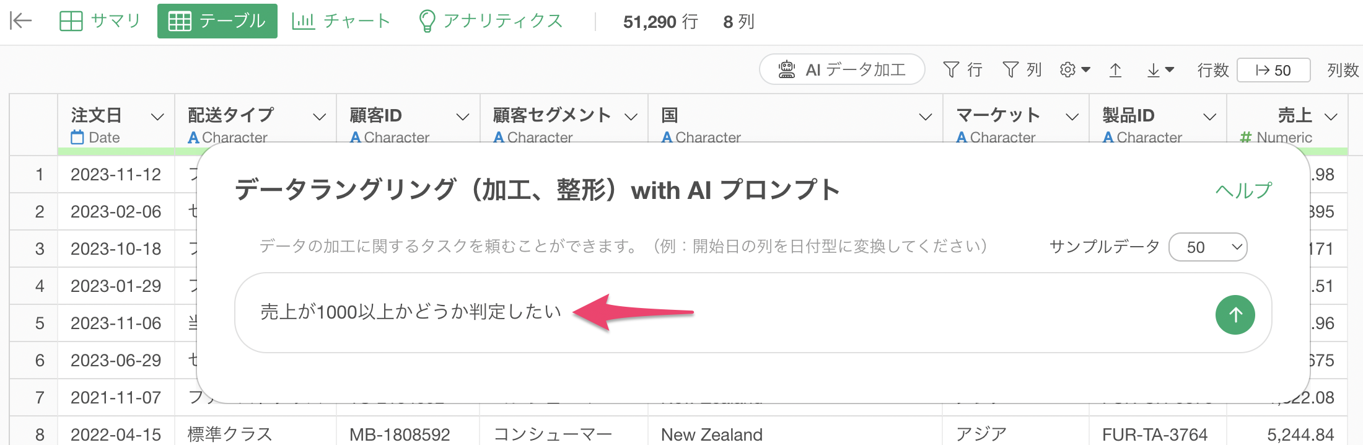The height and width of the screenshot is (445, 1363).
Task: Expand the 売上 column menu
Action: pos(1331,117)
